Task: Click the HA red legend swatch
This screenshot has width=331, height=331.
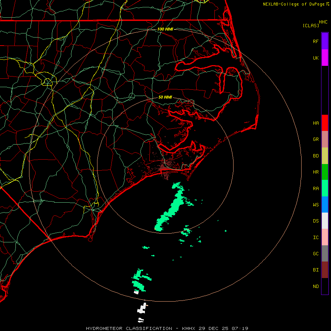Action: pos(325,123)
